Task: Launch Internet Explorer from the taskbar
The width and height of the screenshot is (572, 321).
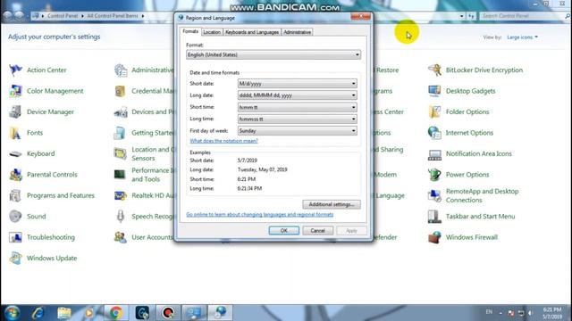Action: [x=38, y=313]
